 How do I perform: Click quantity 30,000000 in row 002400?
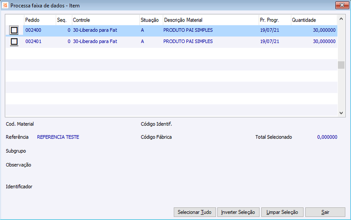(324, 30)
